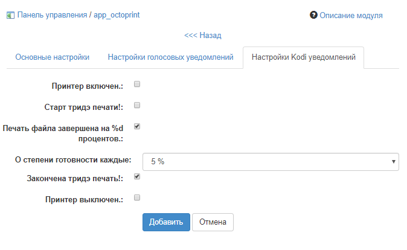
Task: Enable the Принтер включен checkbox
Action: pos(137,84)
